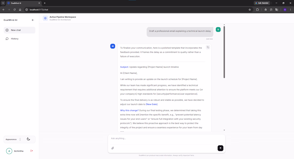Send the message with arrow button
This screenshot has height=159, width=294.
point(220,148)
